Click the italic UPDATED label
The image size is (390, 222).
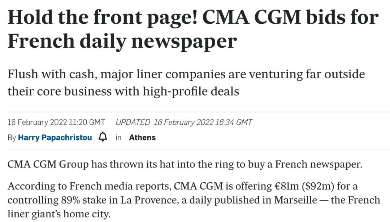(x=133, y=122)
